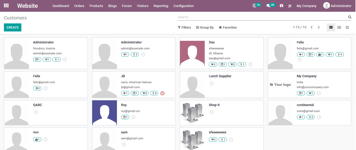The image size is (356, 150).
Task: Click the CREATE button
Action: coord(13,27)
